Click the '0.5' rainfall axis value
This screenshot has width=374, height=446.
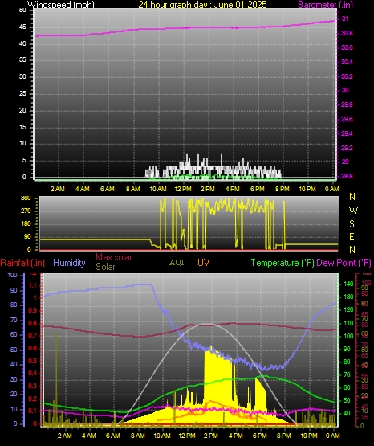pyautogui.click(x=33, y=361)
